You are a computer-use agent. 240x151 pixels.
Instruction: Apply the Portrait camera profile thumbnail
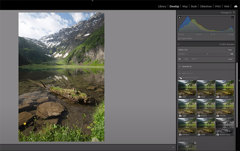(x=225, y=108)
